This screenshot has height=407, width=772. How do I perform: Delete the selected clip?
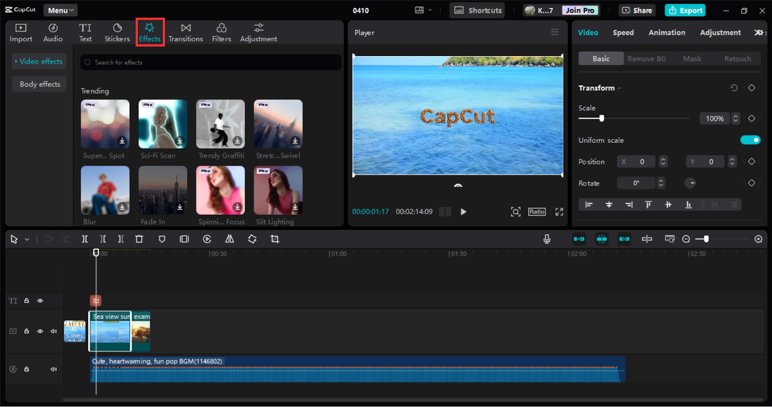click(139, 239)
